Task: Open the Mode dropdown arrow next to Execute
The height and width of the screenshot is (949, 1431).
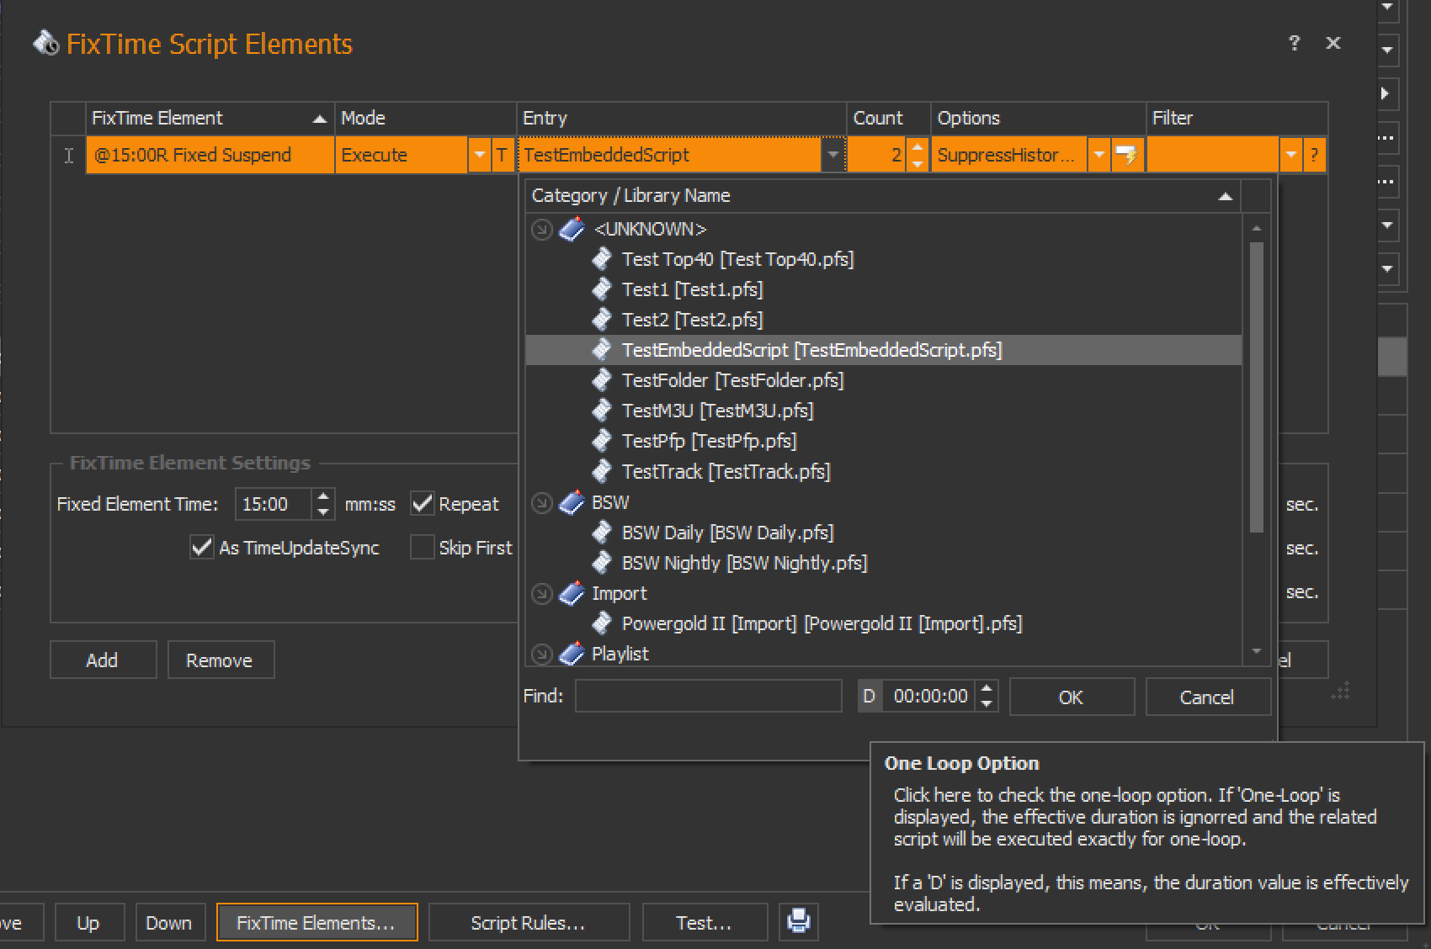Action: point(479,155)
